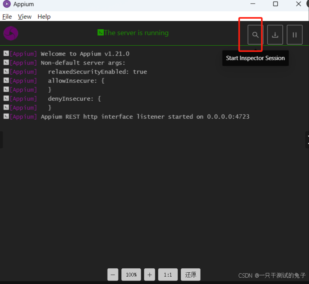The width and height of the screenshot is (309, 284).
Task: Click terminal icon beside Welcome log line
Action: (6, 54)
